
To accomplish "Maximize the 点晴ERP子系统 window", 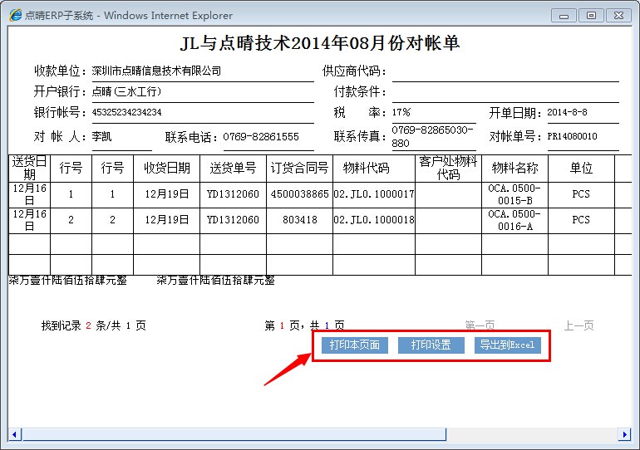I will click(591, 15).
